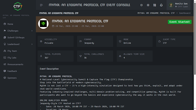
Task: Click the Total Challenges trophy icon
Action: [x=81, y=56]
